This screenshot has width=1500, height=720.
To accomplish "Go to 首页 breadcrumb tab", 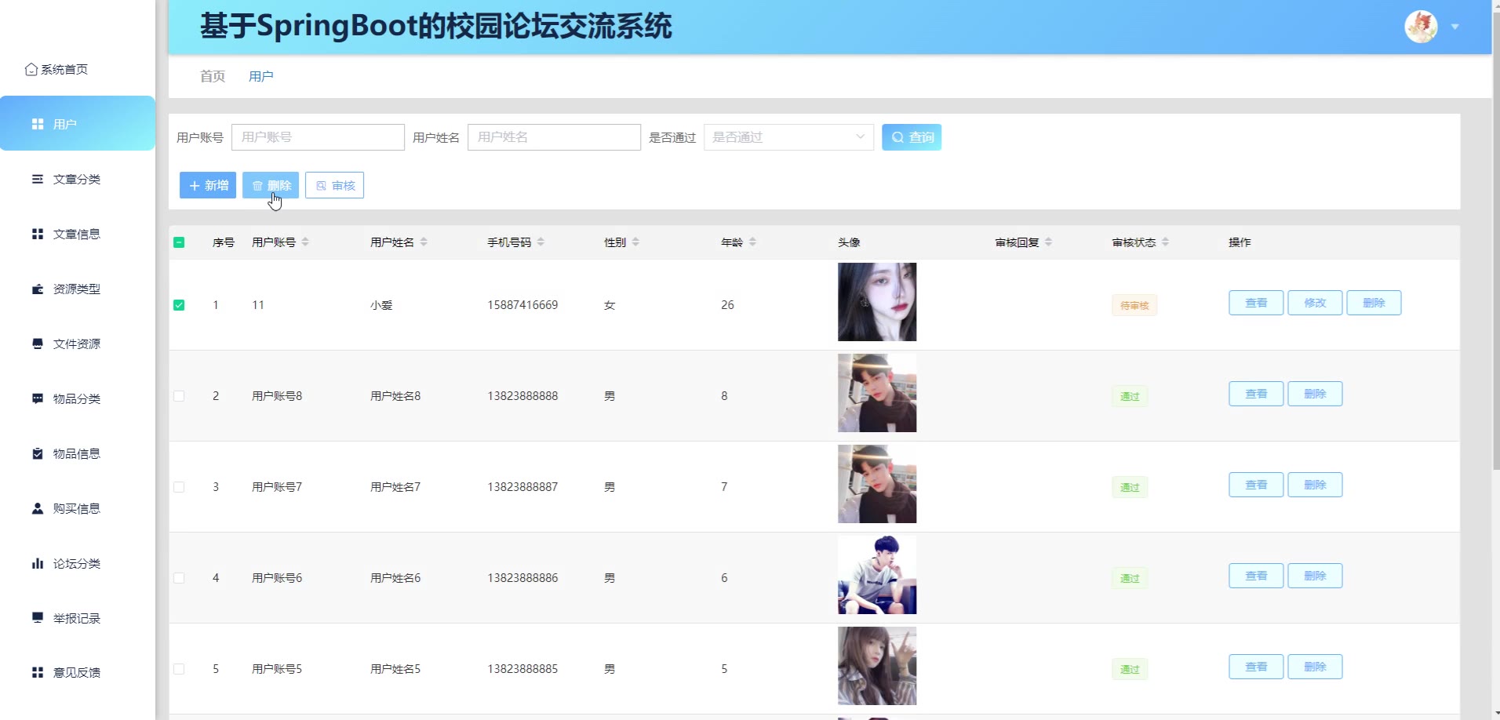I will [212, 76].
